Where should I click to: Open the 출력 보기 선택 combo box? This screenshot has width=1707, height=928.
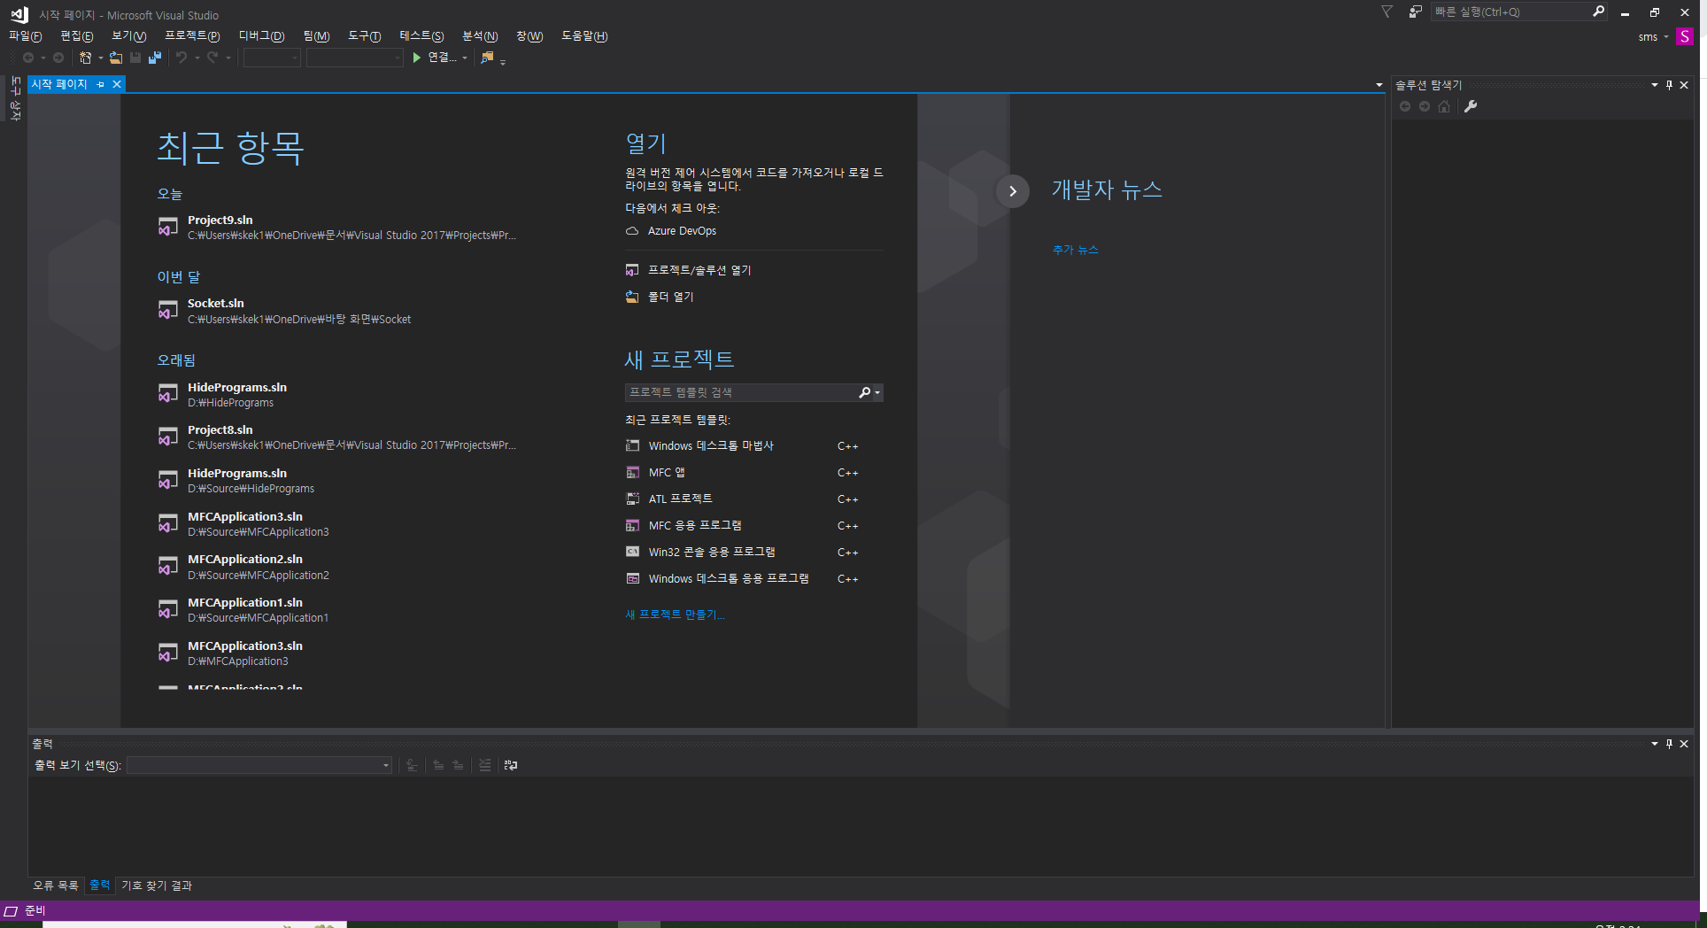[259, 765]
